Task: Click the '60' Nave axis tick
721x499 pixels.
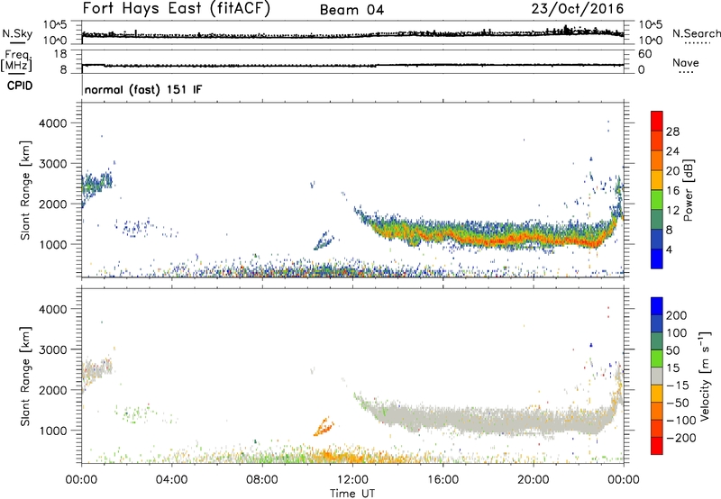Action: point(645,54)
